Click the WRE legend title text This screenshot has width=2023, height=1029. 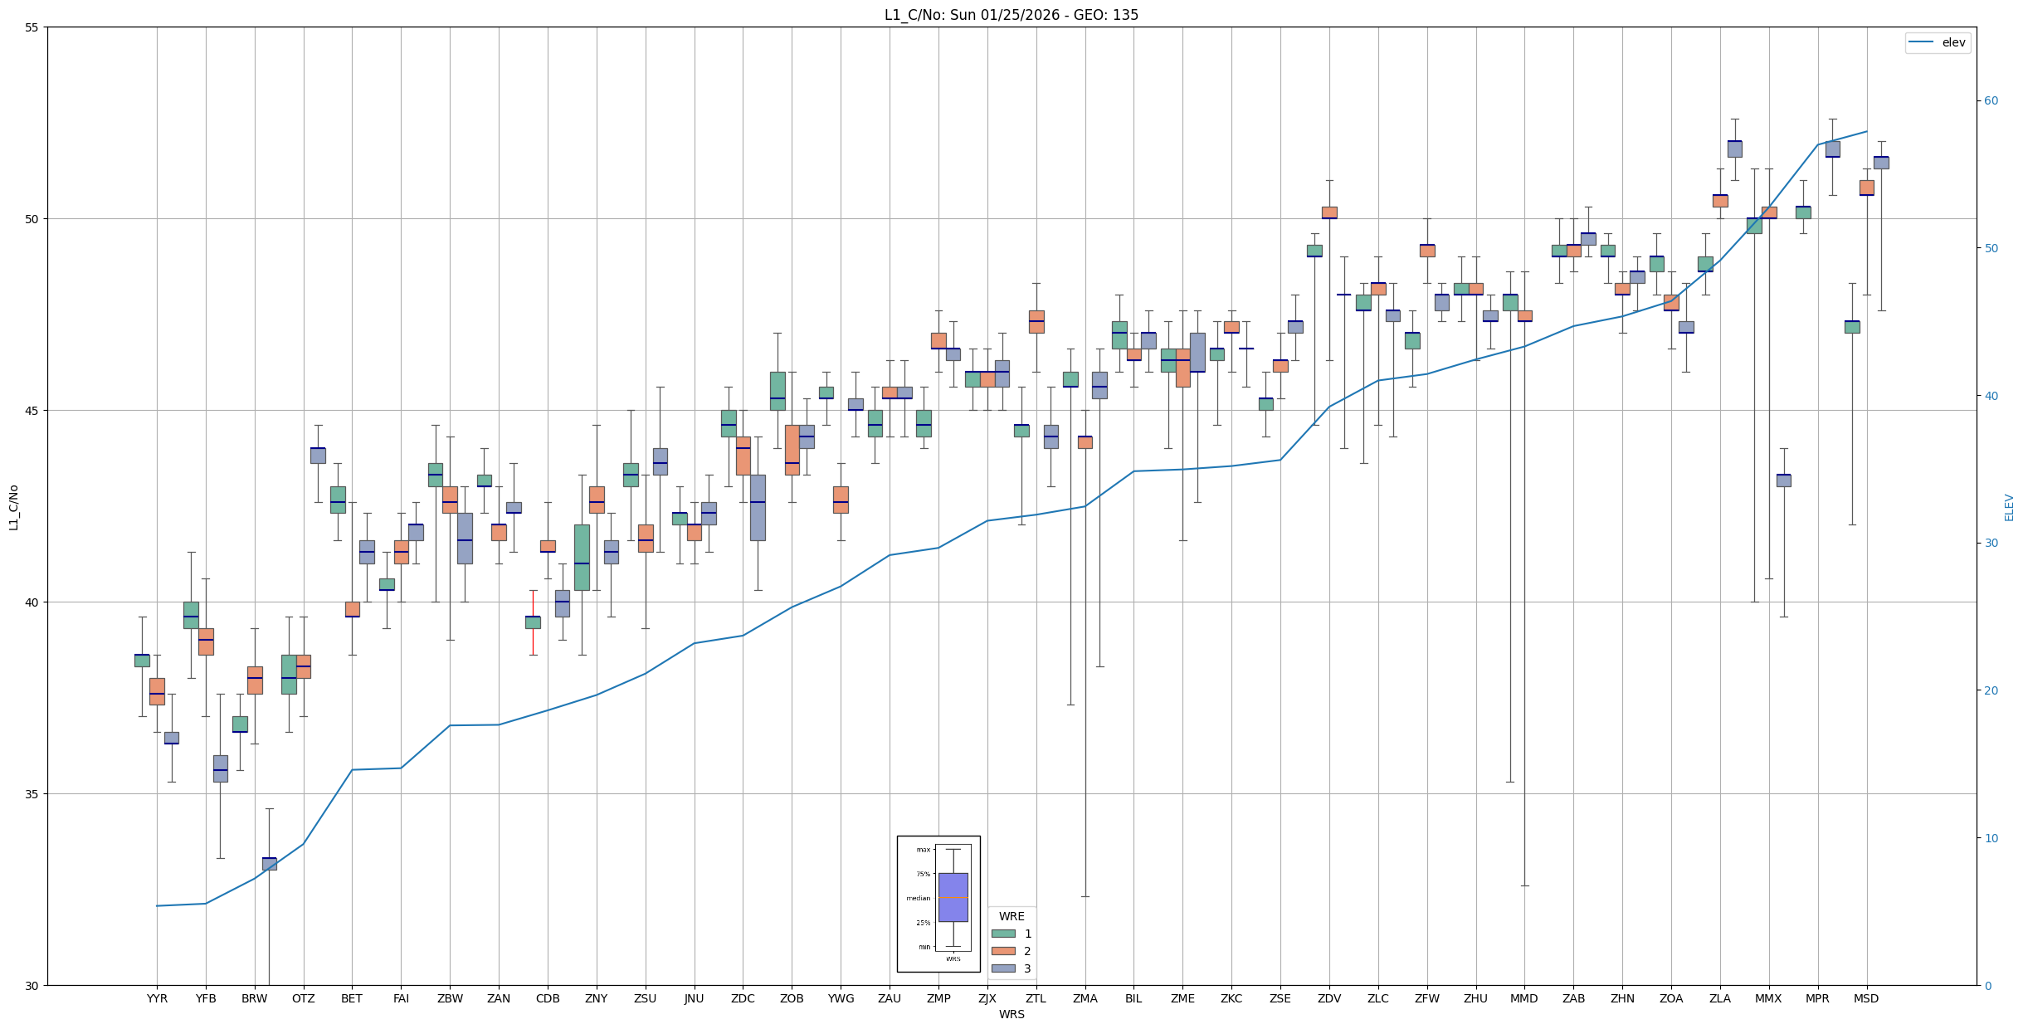click(x=1011, y=916)
